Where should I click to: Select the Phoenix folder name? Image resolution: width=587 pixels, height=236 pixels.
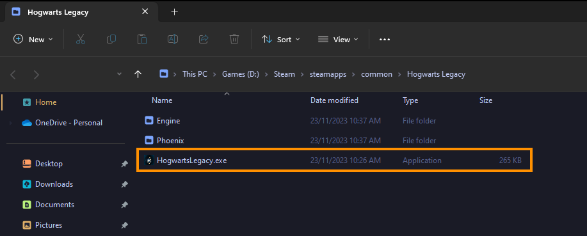170,141
